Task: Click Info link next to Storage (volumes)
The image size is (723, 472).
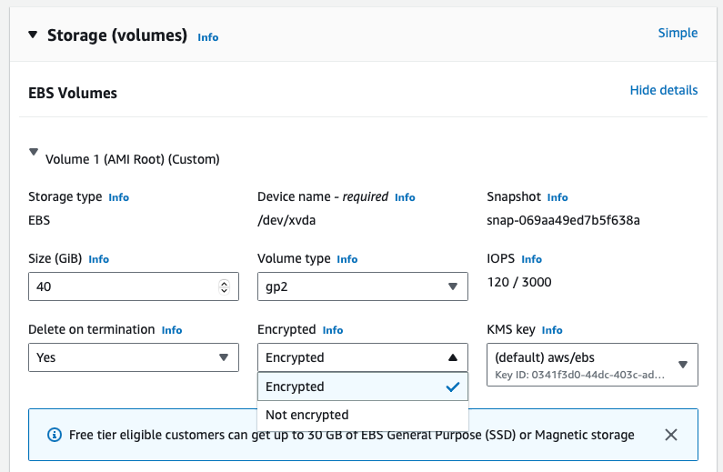Action: [207, 37]
